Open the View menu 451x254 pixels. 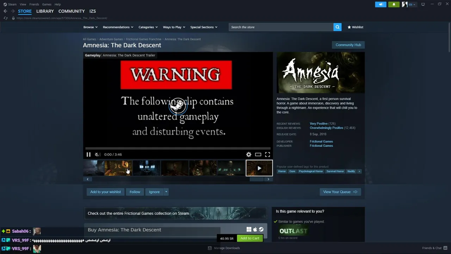coord(23,4)
